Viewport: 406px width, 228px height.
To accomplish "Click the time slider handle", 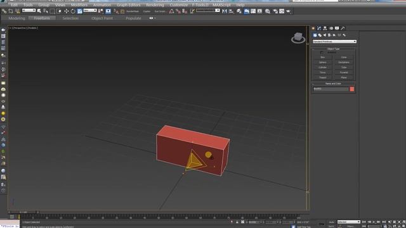I will (23, 212).
